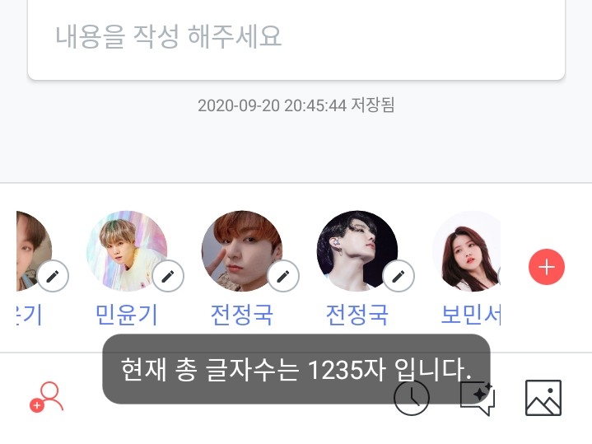Select the 보민서 avatar photo

466,251
